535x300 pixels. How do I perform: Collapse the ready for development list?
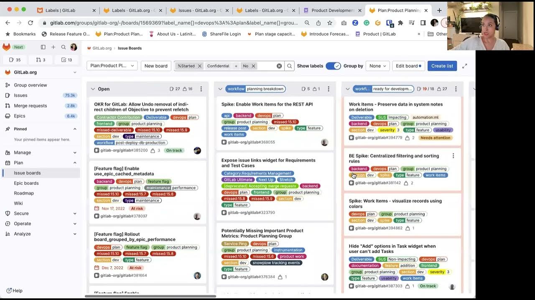(x=348, y=89)
